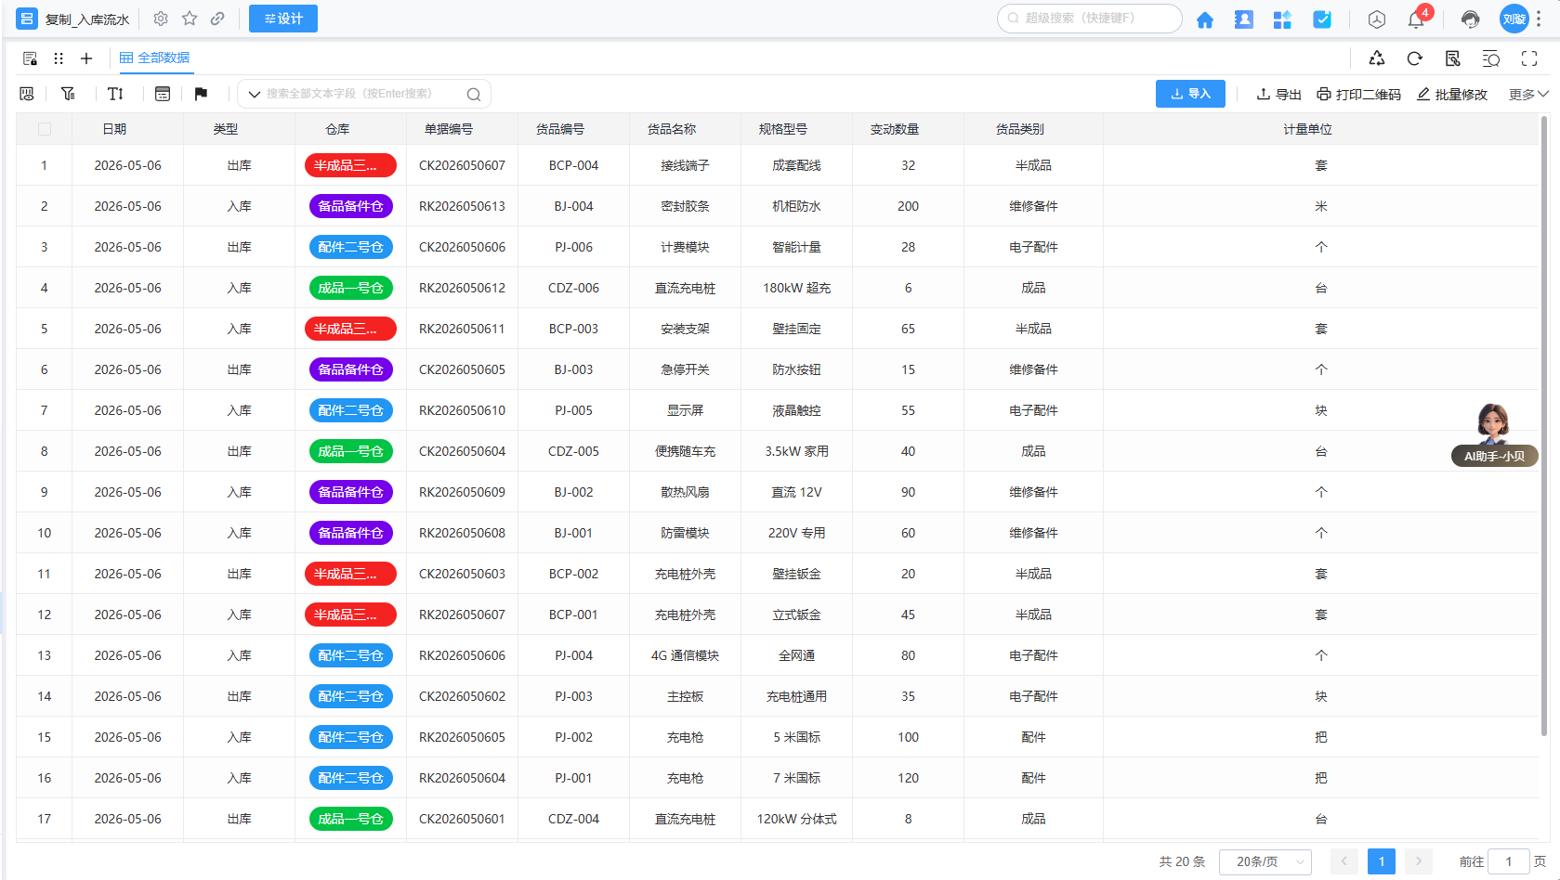Click the 导出 button
This screenshot has width=1560, height=880.
click(x=1278, y=94)
